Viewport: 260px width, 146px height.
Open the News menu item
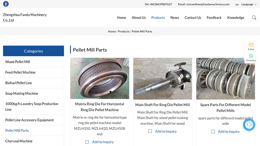(175, 18)
